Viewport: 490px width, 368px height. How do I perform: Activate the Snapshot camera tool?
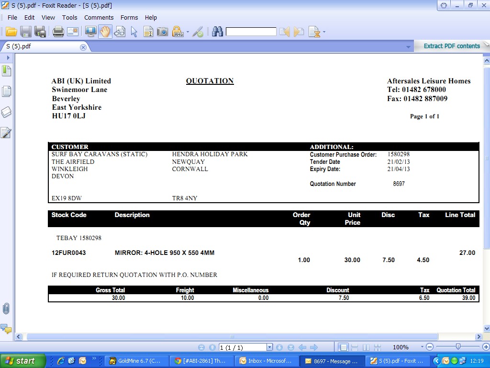[x=163, y=32]
